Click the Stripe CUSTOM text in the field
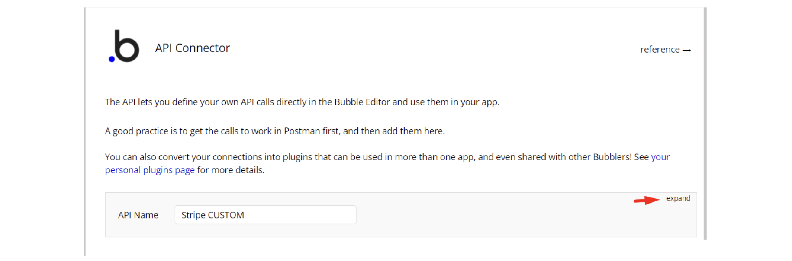792x261 pixels. [212, 215]
